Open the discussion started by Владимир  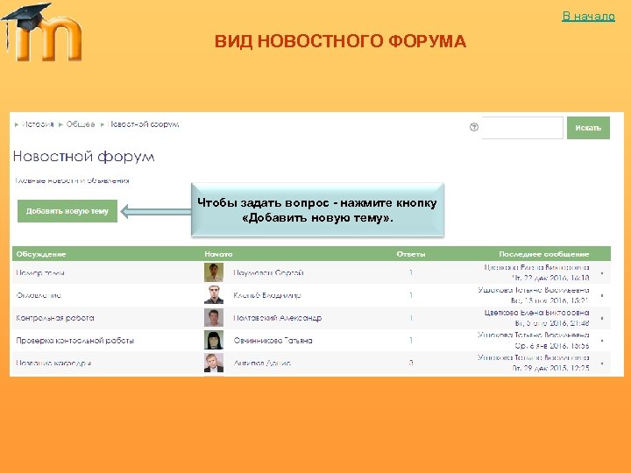point(39,295)
